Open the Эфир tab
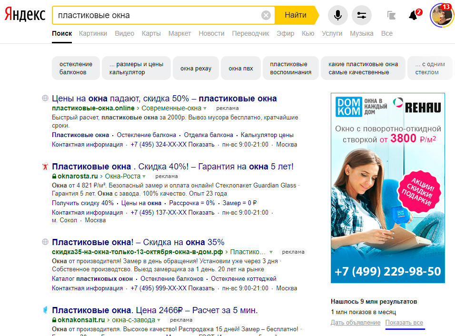Screen dimensions: 455x336 tap(285, 33)
